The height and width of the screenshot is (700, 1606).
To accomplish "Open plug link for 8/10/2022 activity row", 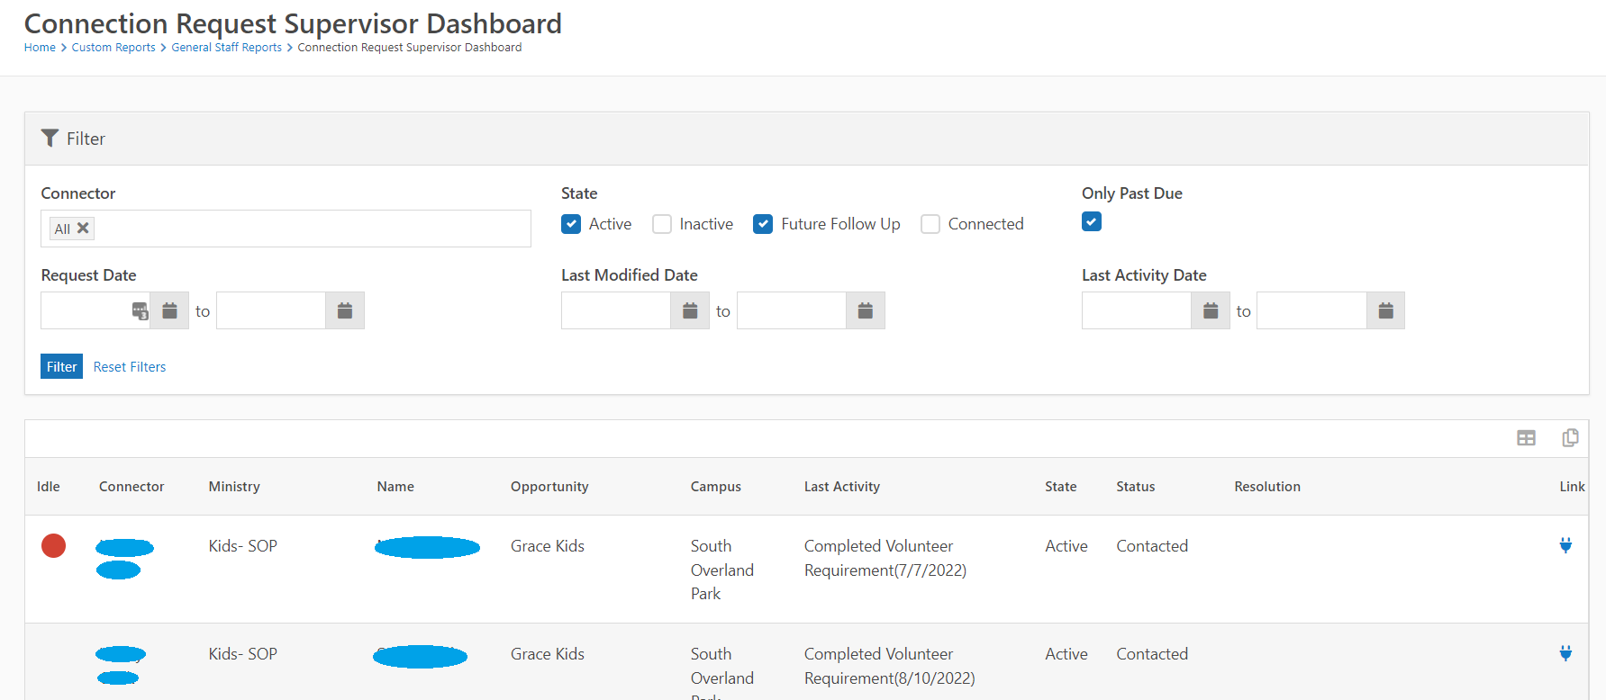I will (x=1565, y=653).
